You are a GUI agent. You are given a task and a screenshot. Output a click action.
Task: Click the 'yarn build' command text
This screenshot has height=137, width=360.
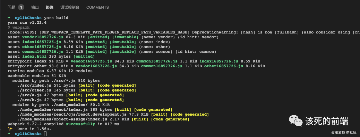56,18
